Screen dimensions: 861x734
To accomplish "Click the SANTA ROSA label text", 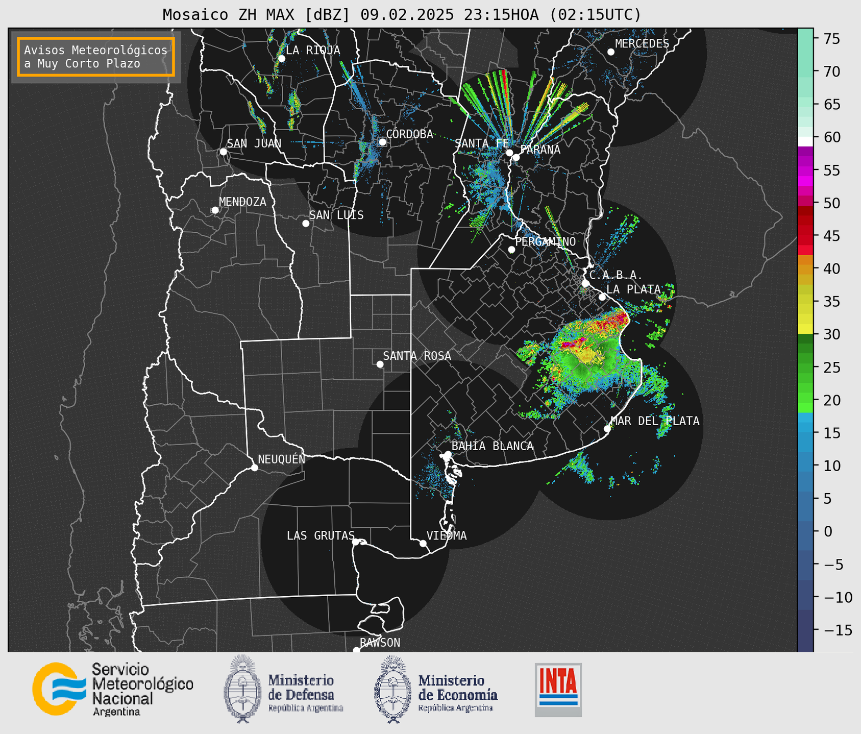I will 417,356.
